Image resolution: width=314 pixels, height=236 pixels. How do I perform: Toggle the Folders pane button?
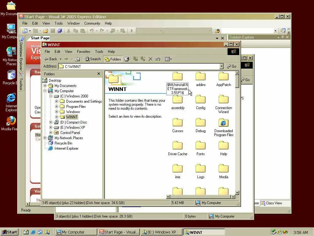coord(113,59)
